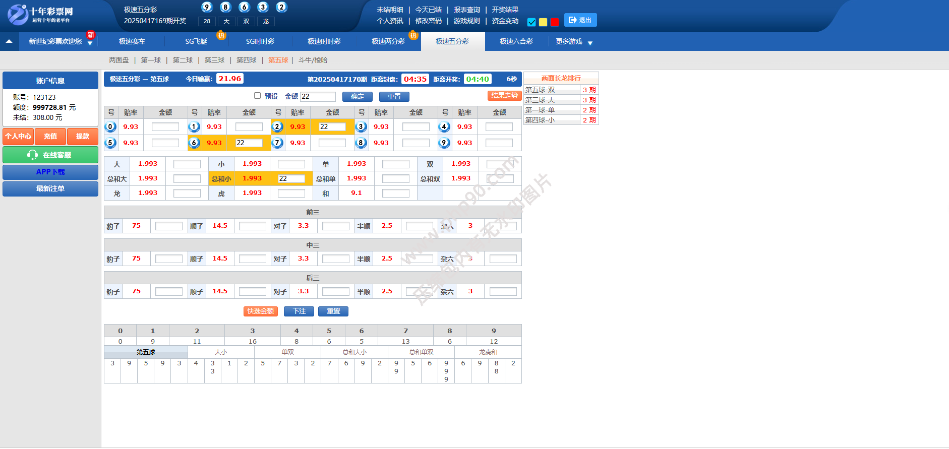Select number ball 3 in betting grid
Screen dimensions: 949x449
tap(361, 127)
